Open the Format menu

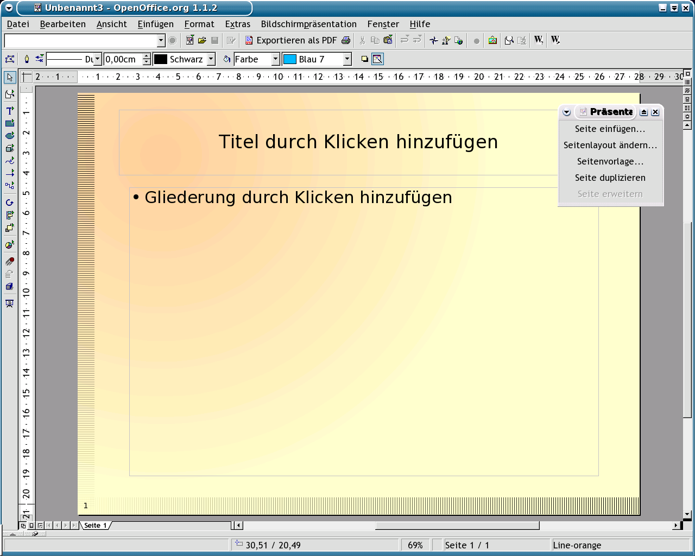point(199,24)
